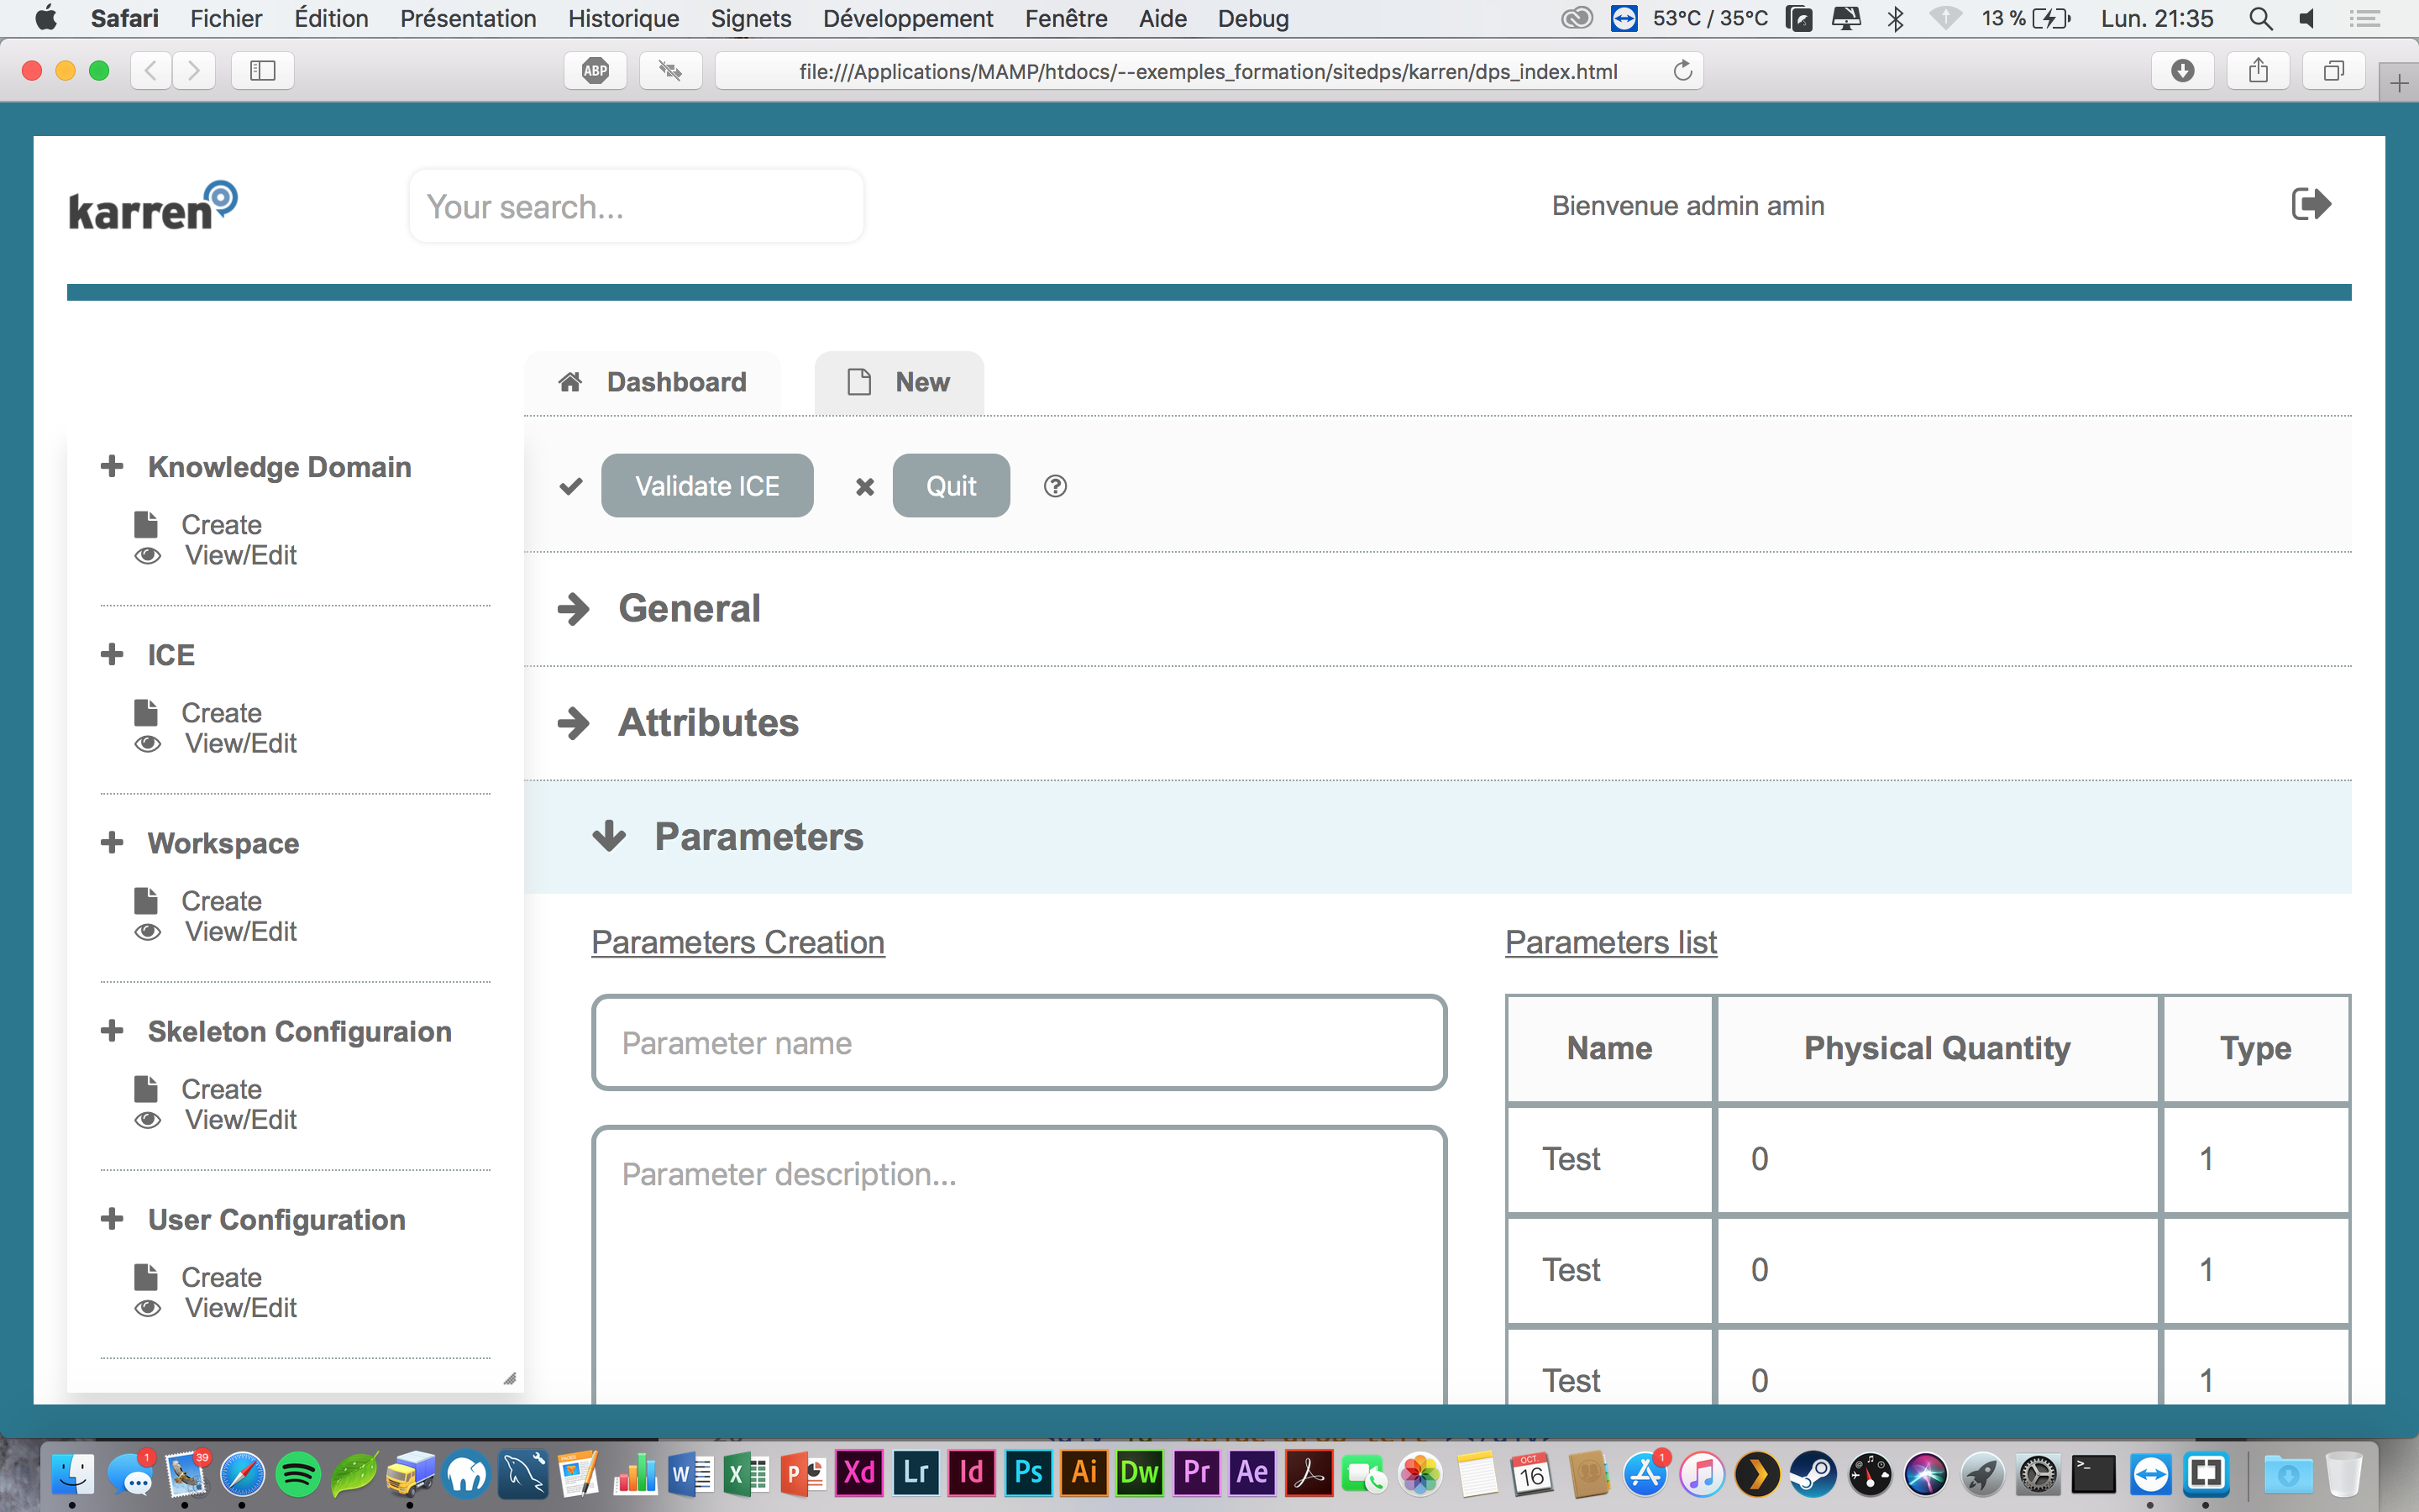
Task: Click the Parameter name field
Action: (1019, 1043)
